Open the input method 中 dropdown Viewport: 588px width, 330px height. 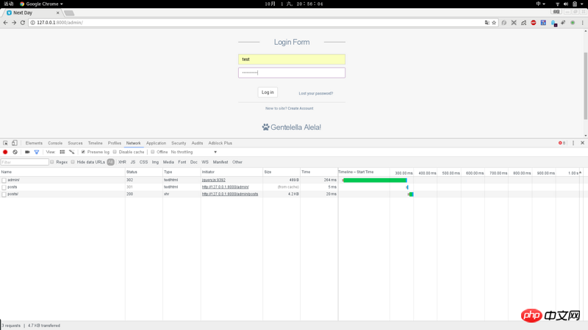tap(540, 4)
